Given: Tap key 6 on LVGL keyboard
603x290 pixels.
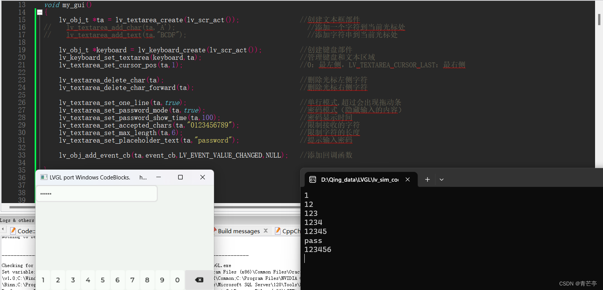Looking at the screenshot, I should tap(118, 280).
